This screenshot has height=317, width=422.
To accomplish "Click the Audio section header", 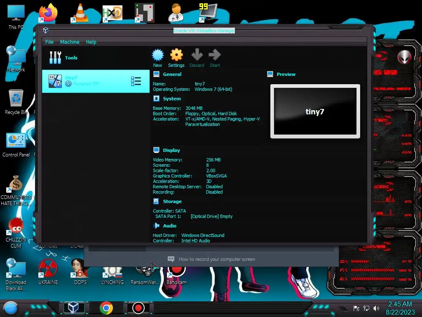I will click(169, 226).
